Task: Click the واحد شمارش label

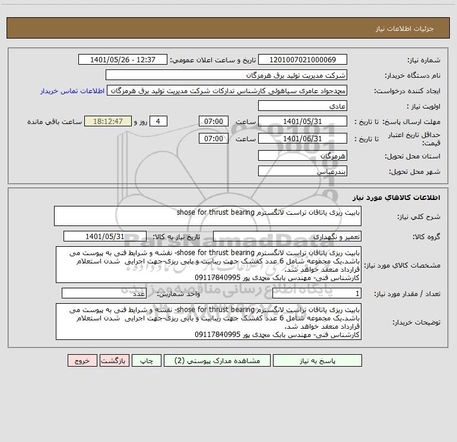Action: point(179,294)
